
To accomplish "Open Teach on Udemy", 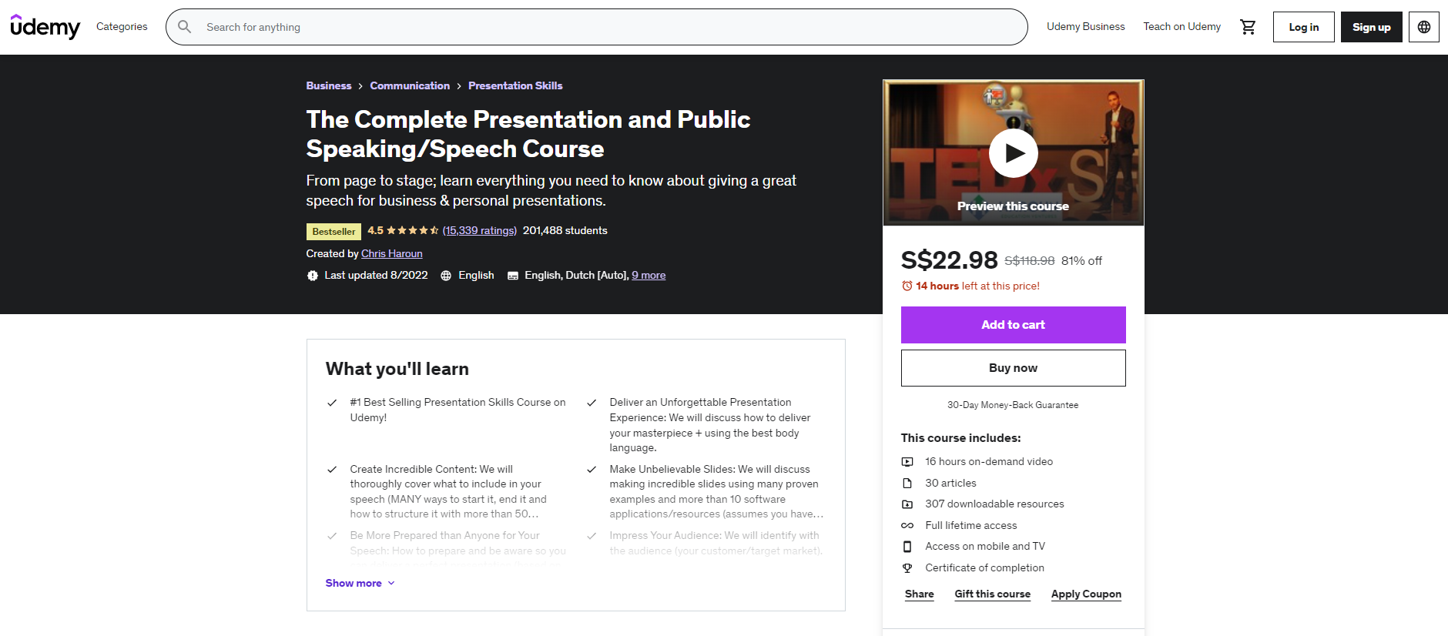I will (x=1182, y=27).
